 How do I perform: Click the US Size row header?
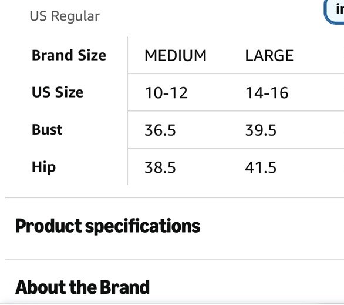pyautogui.click(x=58, y=92)
